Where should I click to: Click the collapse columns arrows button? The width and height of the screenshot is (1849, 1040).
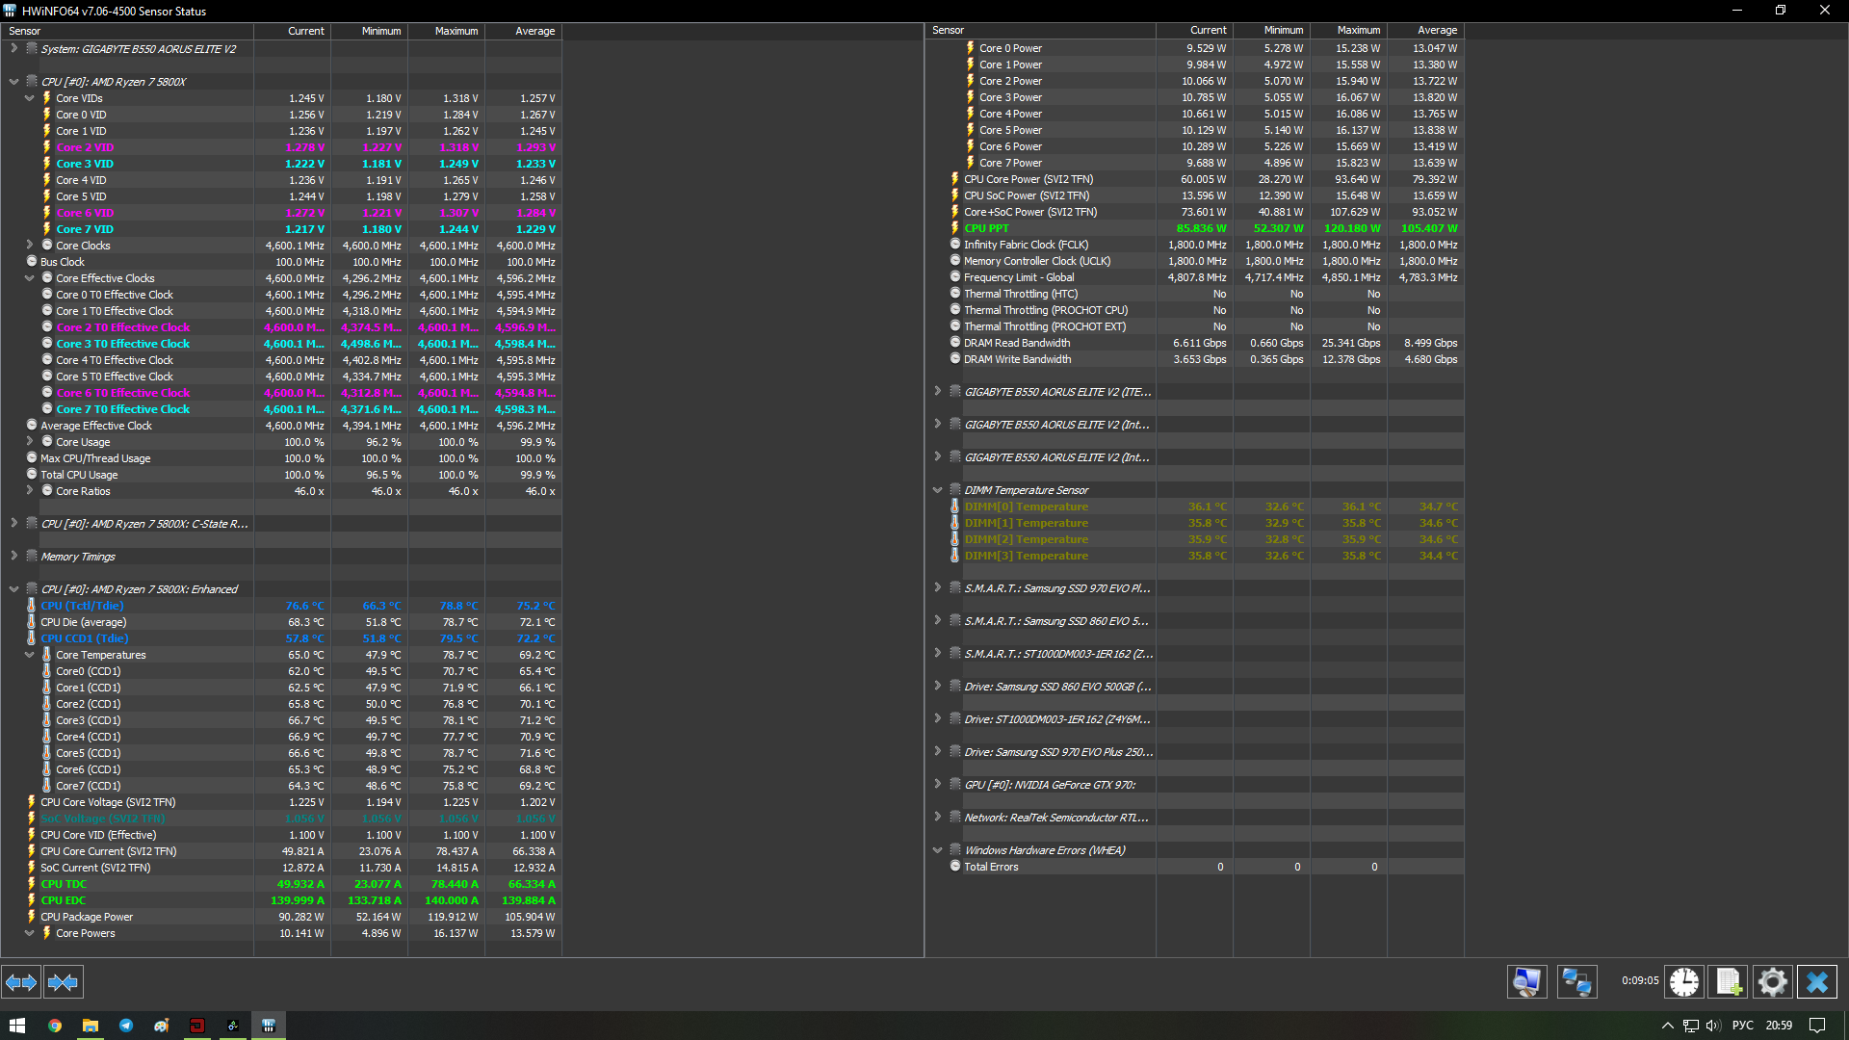click(64, 982)
